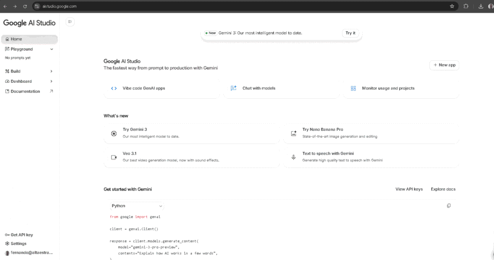Screen dimensions: 494x260
Task: Open the Python language dropdown
Action: (x=137, y=206)
